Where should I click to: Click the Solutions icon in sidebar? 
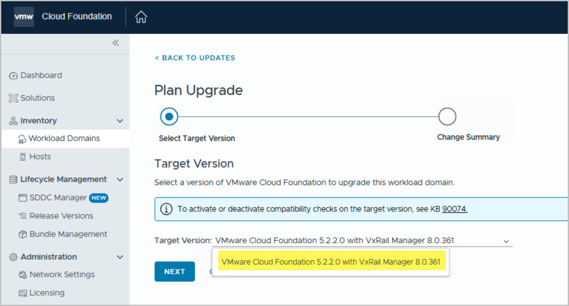13,98
